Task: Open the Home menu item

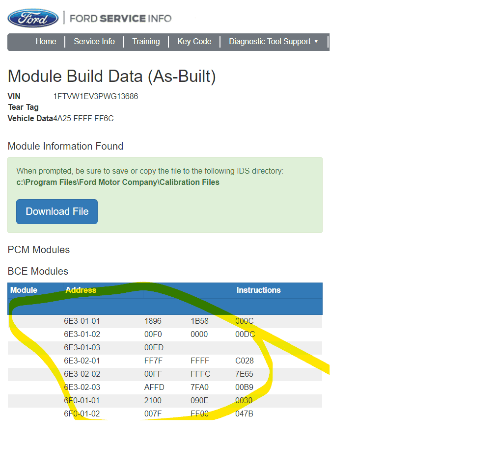Action: coord(46,42)
